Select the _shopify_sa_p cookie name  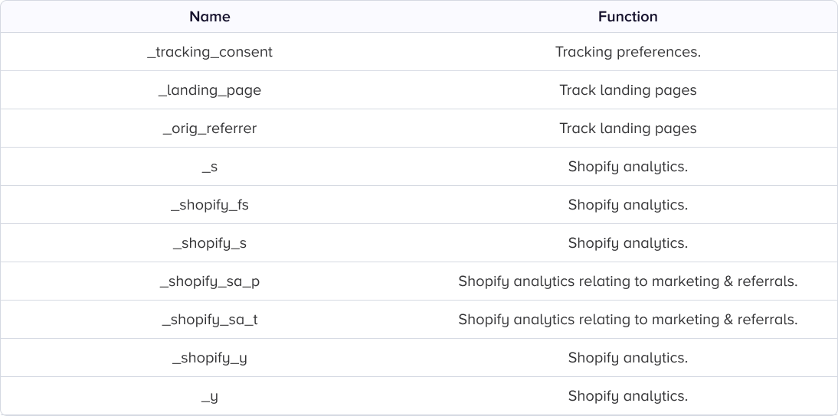(x=209, y=281)
